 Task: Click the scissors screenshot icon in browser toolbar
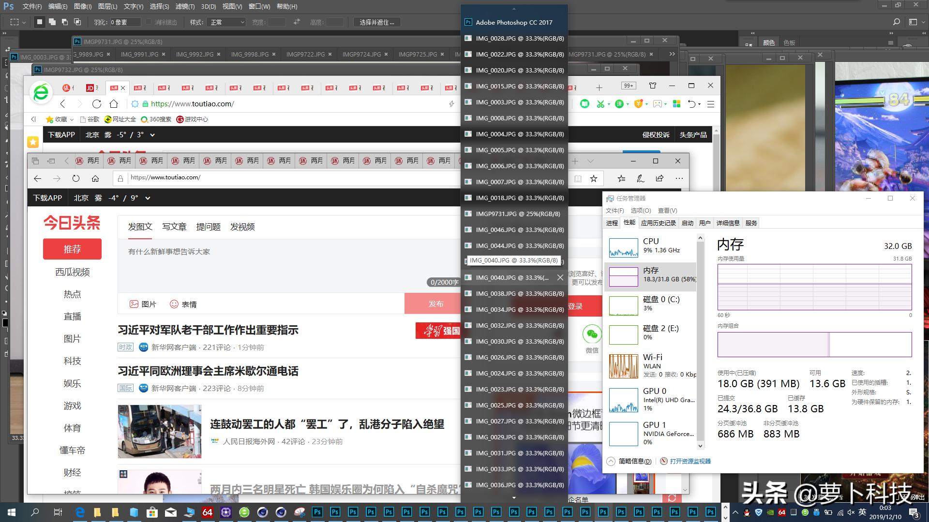coord(601,104)
